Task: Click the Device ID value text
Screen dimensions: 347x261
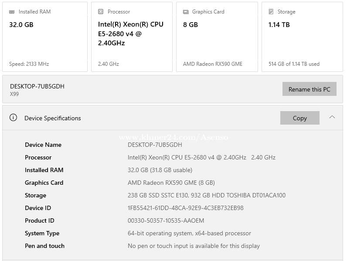Action: [185, 208]
